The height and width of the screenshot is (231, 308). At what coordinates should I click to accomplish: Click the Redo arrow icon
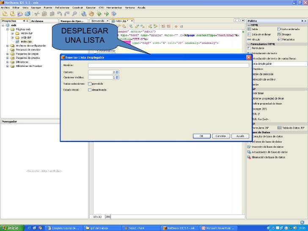67,14
